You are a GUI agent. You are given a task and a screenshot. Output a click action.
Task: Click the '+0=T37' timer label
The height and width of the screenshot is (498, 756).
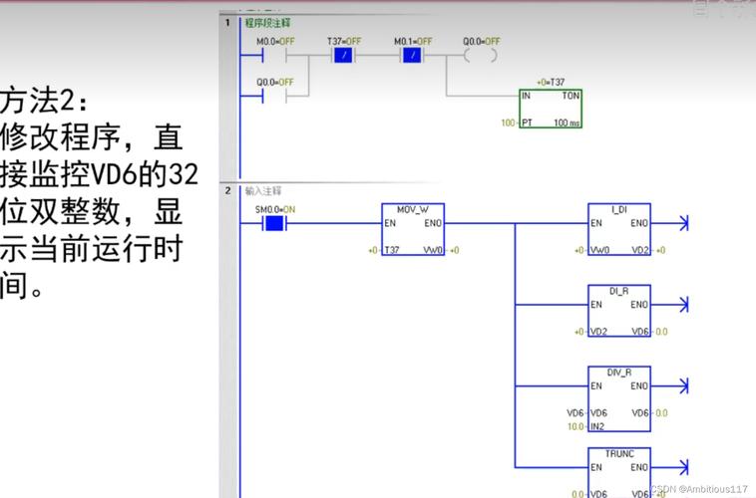pyautogui.click(x=551, y=83)
